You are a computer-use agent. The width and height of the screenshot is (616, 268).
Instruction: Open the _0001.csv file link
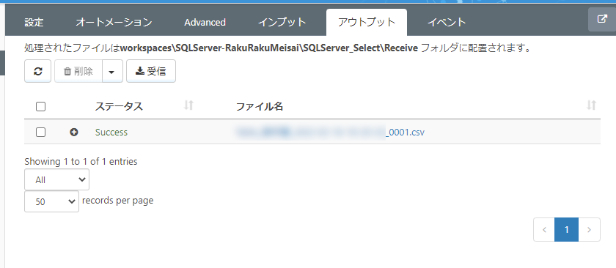coord(330,133)
